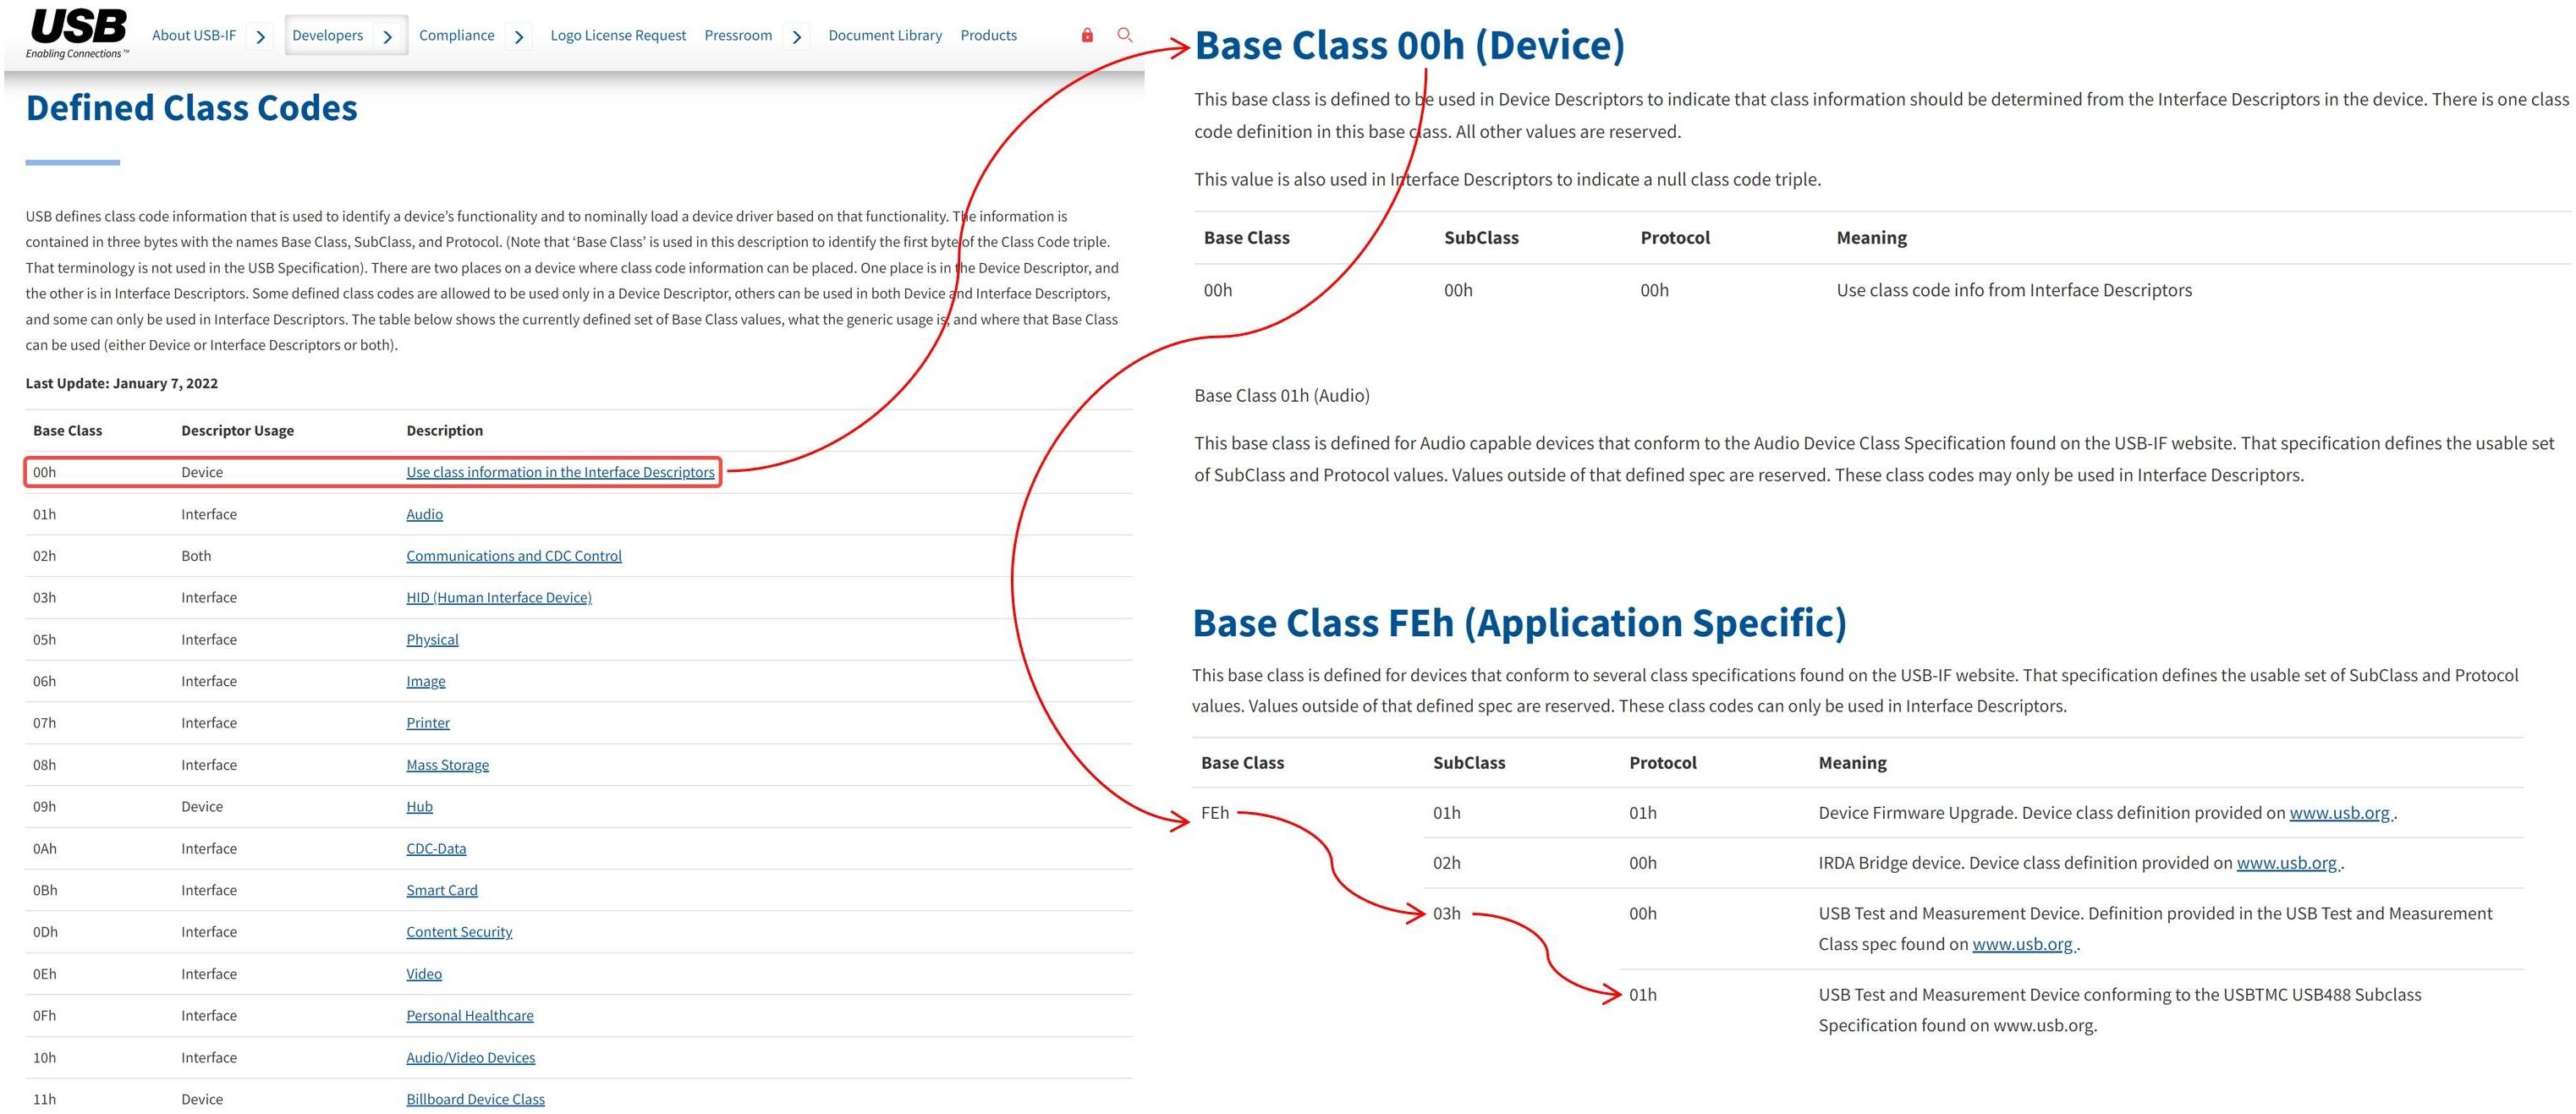Expand the Compliance menu chevron

coord(518,37)
